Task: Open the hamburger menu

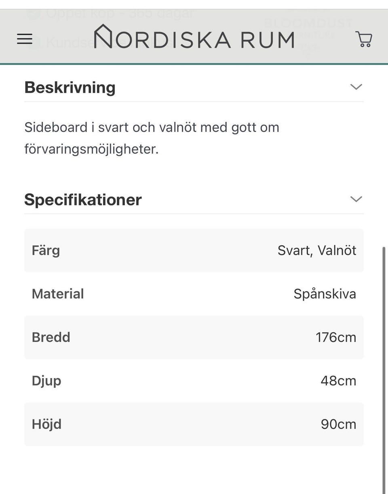Action: (x=25, y=39)
